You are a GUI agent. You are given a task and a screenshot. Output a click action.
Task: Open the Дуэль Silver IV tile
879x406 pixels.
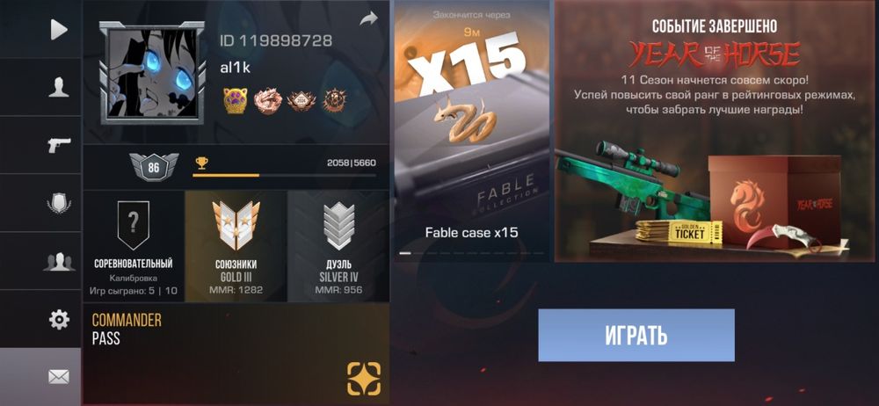(x=338, y=246)
